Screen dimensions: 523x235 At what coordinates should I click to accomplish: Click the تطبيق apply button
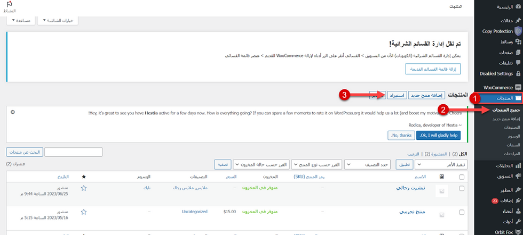[x=405, y=164]
